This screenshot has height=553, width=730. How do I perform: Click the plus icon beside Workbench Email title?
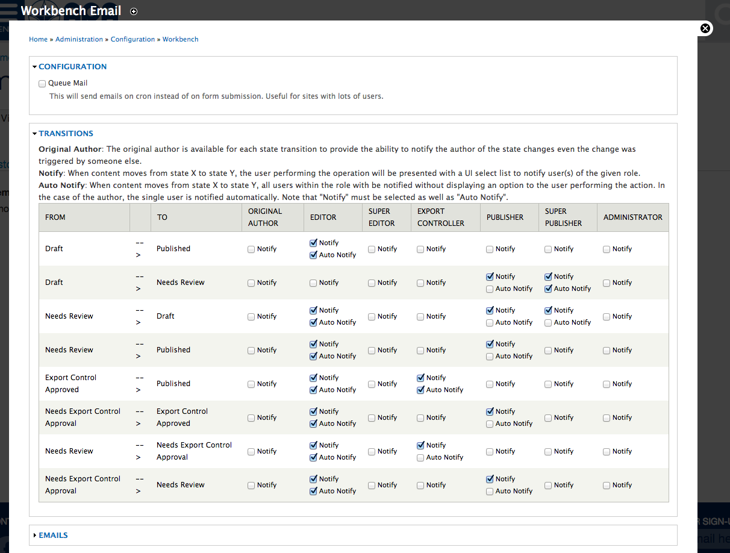pyautogui.click(x=133, y=11)
